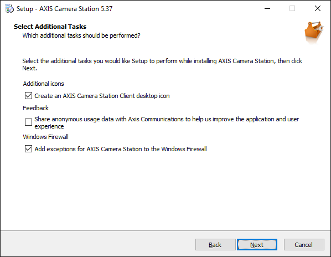Go back to the previous setup step
Viewport: 331px width, 257px height.
215,245
